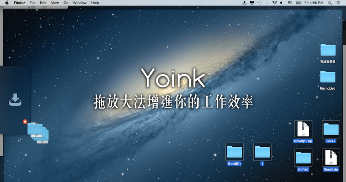Image resolution: width=346 pixels, height=182 pixels.
Task: Open the input source flag menu
Action: [x=290, y=3]
